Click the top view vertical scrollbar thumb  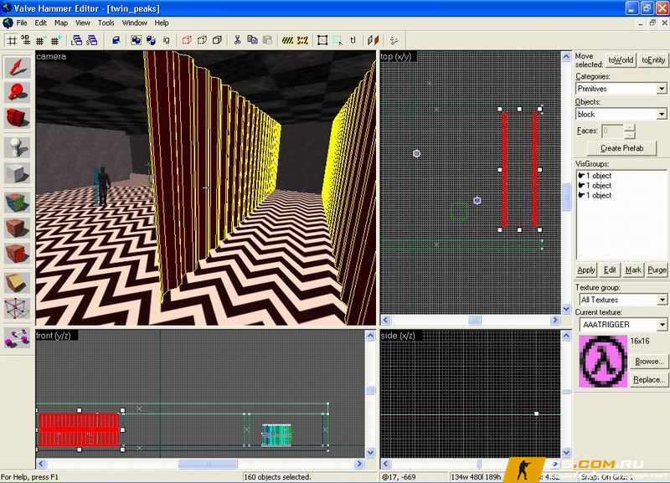[567, 197]
